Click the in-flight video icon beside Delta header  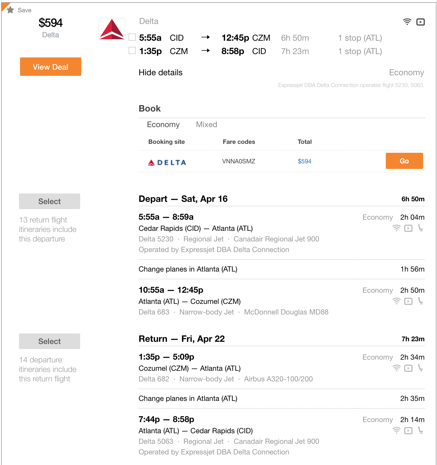[x=420, y=22]
